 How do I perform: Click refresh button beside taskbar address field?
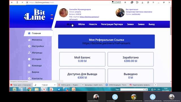coord(146,90)
